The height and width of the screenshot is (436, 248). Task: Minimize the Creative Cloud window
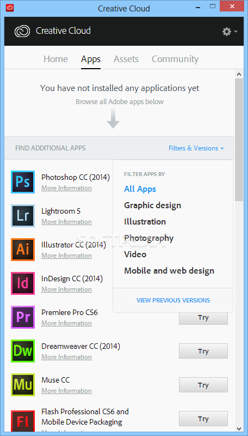point(197,7)
